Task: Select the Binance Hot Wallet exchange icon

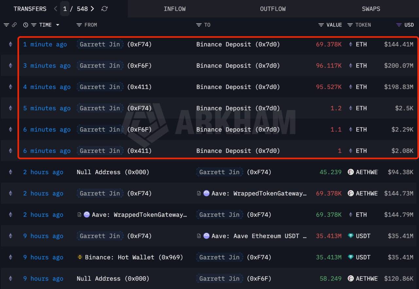Action: click(80, 257)
